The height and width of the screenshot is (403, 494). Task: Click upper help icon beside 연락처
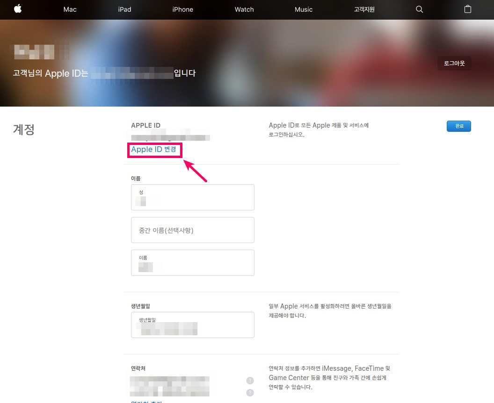tap(250, 381)
